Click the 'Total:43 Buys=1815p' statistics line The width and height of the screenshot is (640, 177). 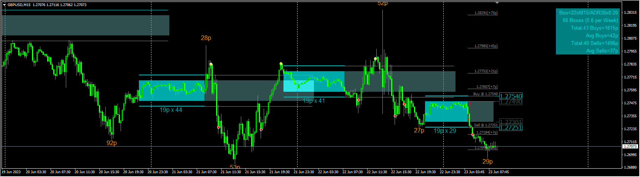[594, 28]
